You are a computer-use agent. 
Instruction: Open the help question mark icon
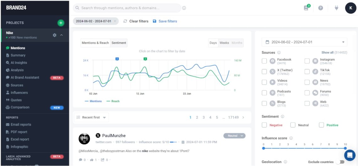(321, 8)
